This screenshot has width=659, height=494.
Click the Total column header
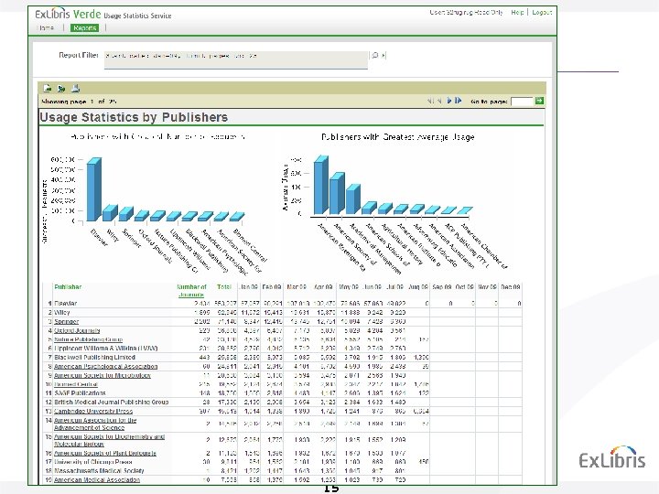[224, 287]
